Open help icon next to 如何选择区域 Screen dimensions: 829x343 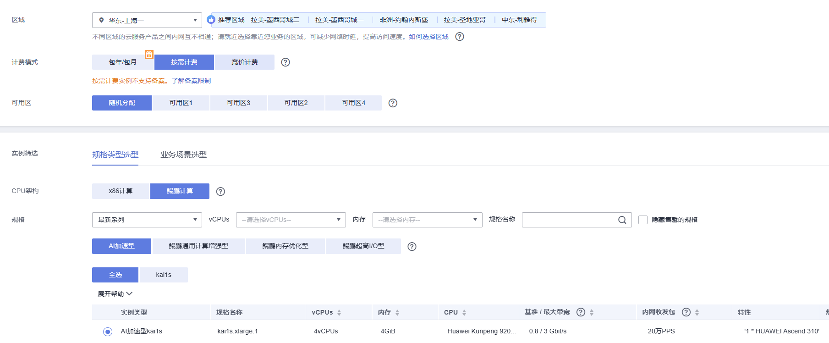[460, 37]
